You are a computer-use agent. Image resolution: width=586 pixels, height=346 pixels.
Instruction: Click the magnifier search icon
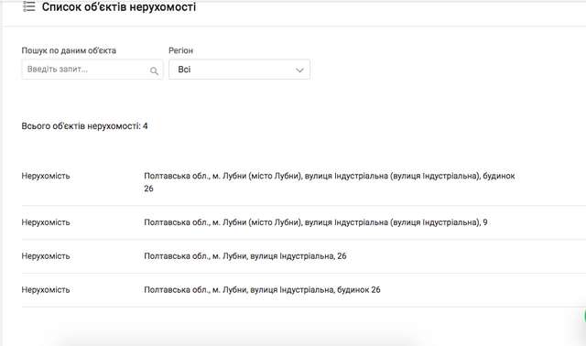(x=154, y=70)
